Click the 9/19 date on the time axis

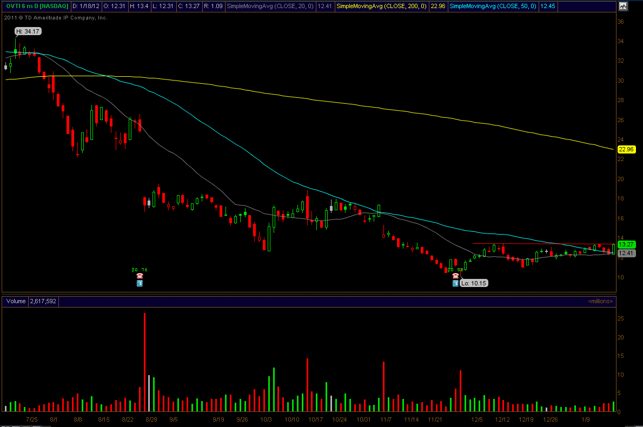218,419
